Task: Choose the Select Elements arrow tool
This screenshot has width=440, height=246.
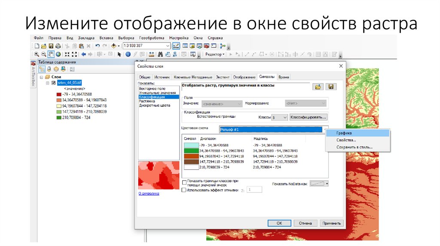Action: [119, 54]
